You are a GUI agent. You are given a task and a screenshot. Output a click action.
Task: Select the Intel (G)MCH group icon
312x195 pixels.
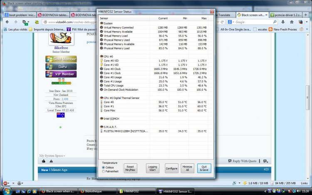point(102,118)
